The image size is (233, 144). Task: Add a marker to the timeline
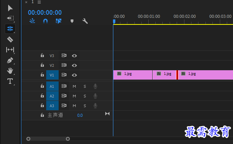point(72,21)
